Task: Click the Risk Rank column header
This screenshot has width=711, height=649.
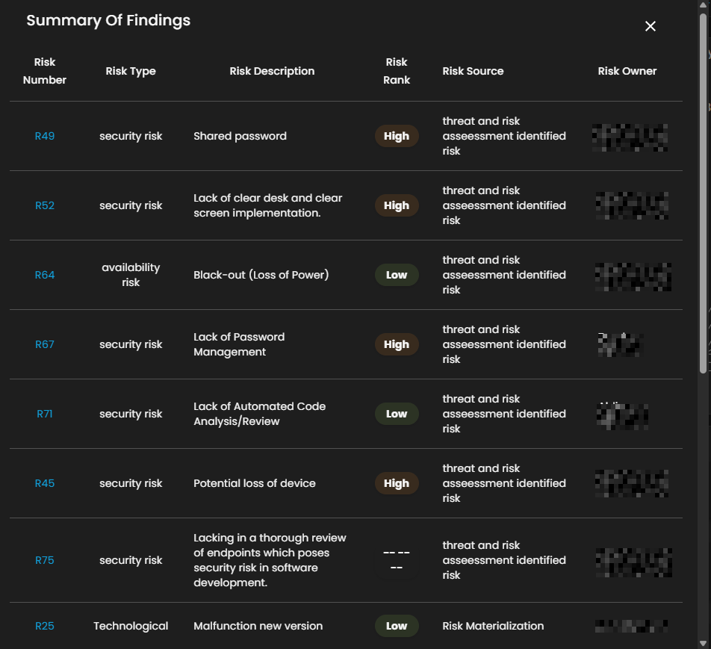Action: 397,71
